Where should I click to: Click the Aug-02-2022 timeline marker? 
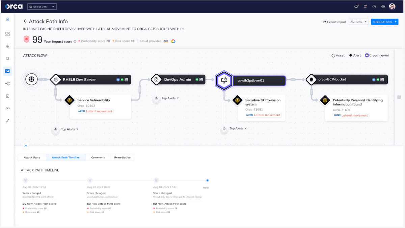90,180
